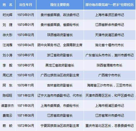Select the cell 辽宁大连市市委副书记、代市长
Image resolution: width=136 pixels, height=131 pixels.
click(x=60, y=95)
